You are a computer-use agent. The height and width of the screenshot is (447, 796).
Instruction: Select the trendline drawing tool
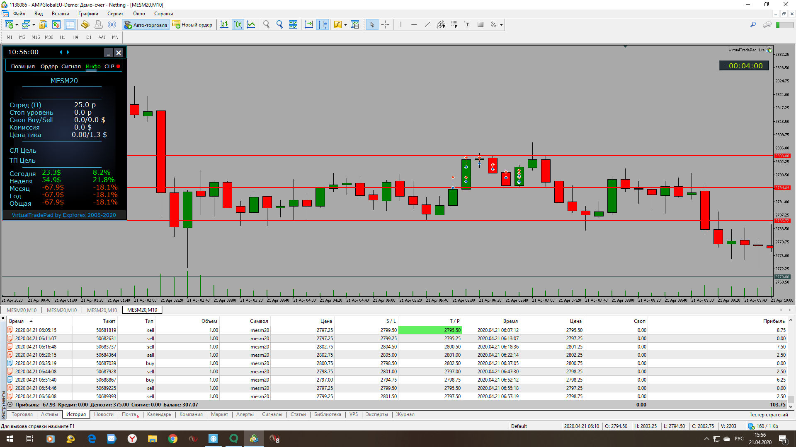click(x=427, y=25)
